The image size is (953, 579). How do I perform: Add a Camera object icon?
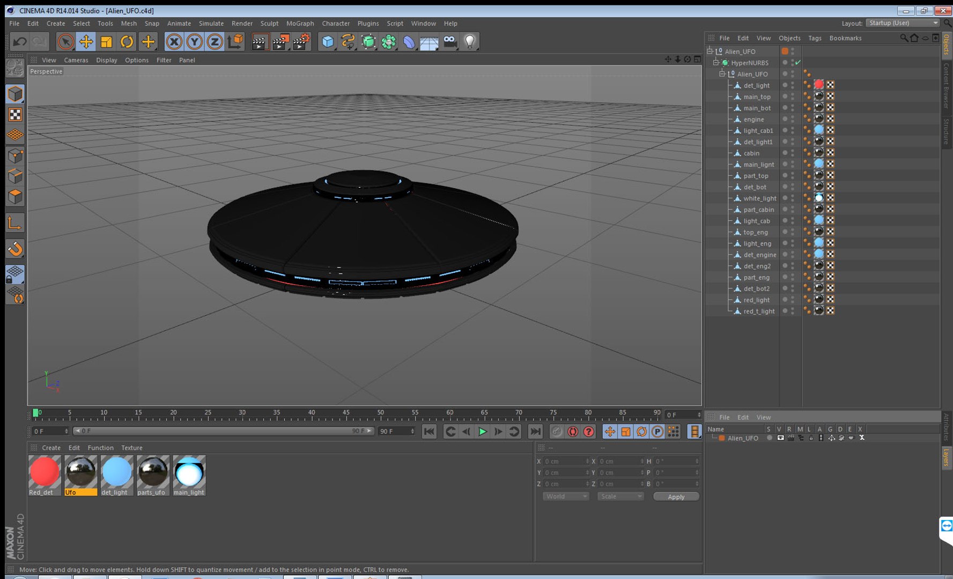pyautogui.click(x=450, y=41)
